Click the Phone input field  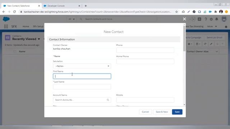pyautogui.click(x=145, y=50)
